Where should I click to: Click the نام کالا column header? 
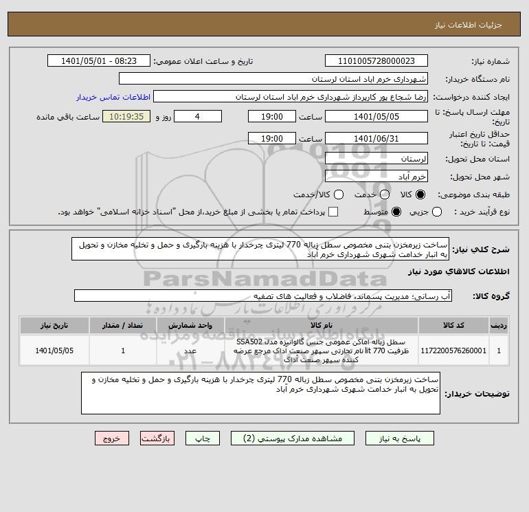tap(322, 325)
